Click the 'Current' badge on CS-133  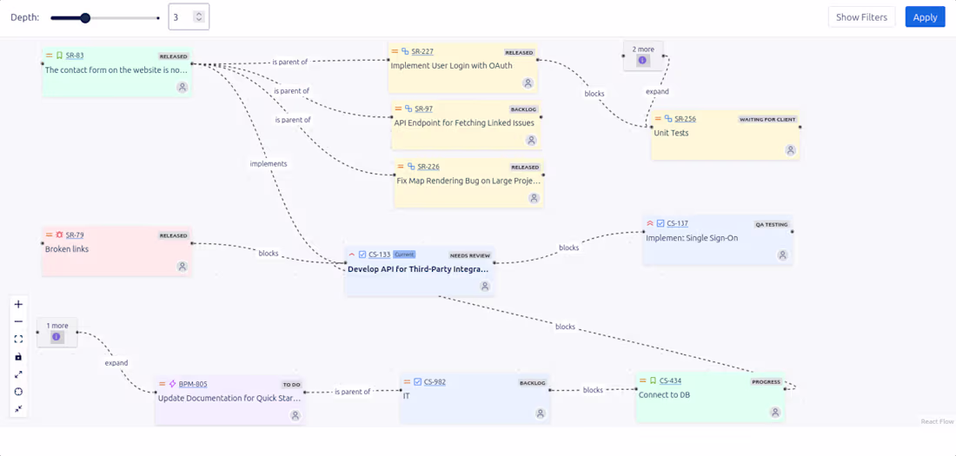click(x=404, y=254)
